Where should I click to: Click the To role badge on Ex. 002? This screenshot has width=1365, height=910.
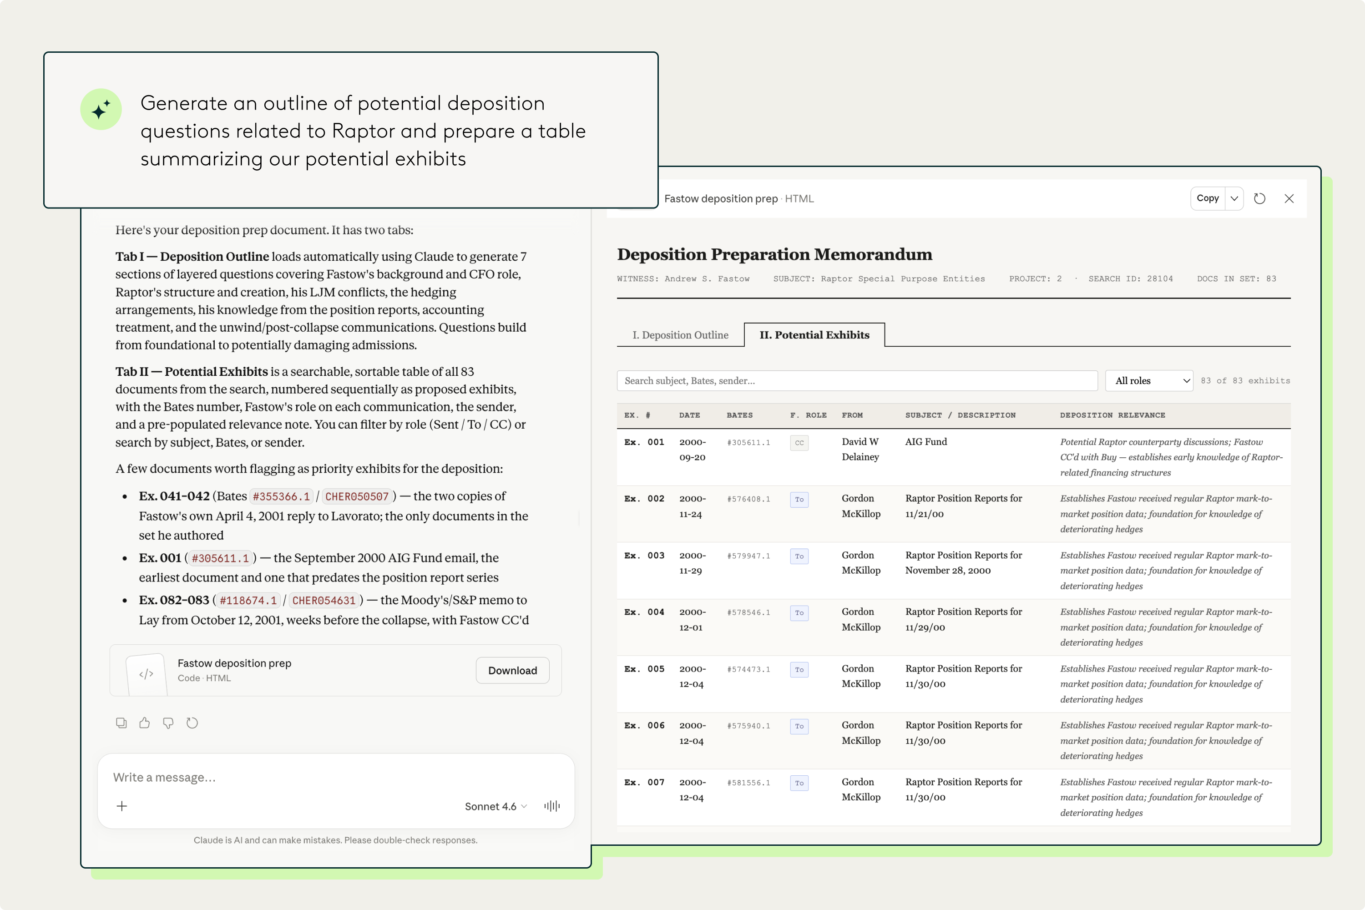pyautogui.click(x=799, y=500)
